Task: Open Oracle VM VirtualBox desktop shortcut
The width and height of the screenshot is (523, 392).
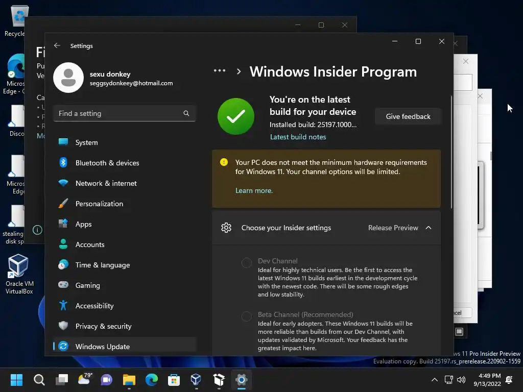Action: tap(19, 274)
